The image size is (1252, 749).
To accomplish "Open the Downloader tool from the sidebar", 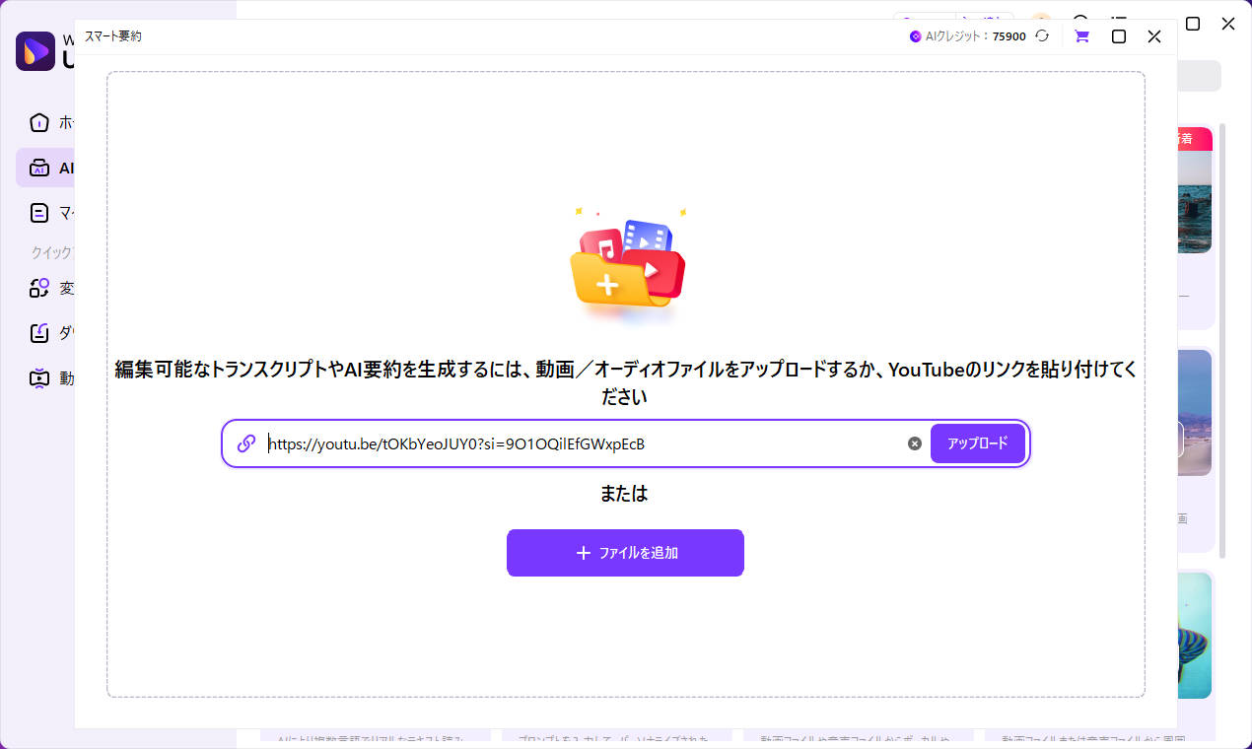I will click(39, 332).
